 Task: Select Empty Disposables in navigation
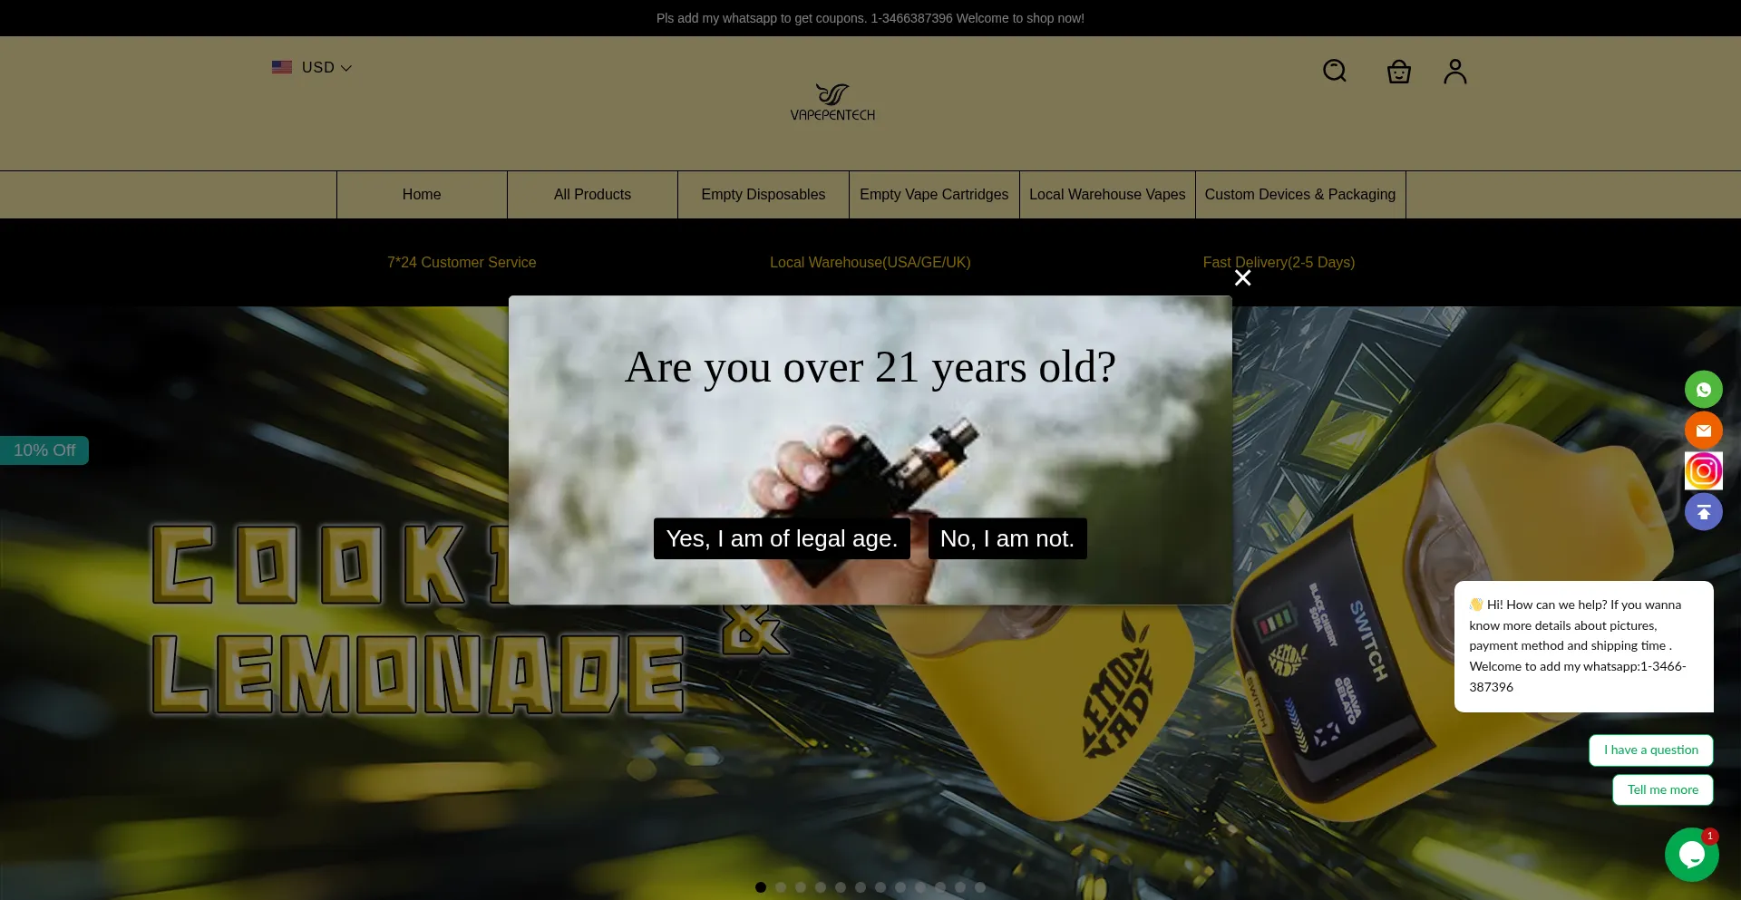coord(764,195)
